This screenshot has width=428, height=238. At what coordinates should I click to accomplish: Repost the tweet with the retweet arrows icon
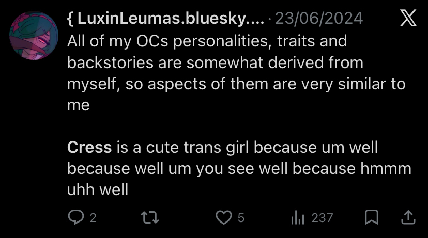point(150,218)
